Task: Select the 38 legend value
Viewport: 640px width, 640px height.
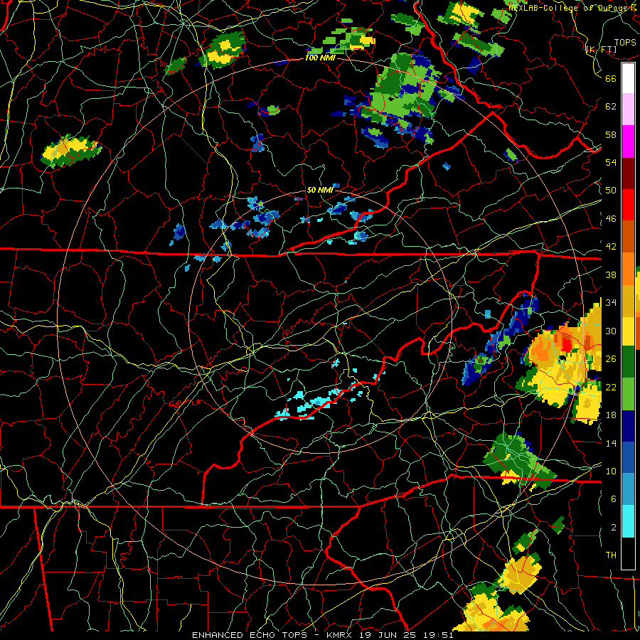Action: [x=611, y=274]
